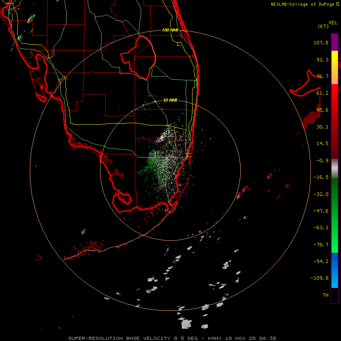Click the -63.1 velocity scale value
341x341 pixels.
coord(321,228)
